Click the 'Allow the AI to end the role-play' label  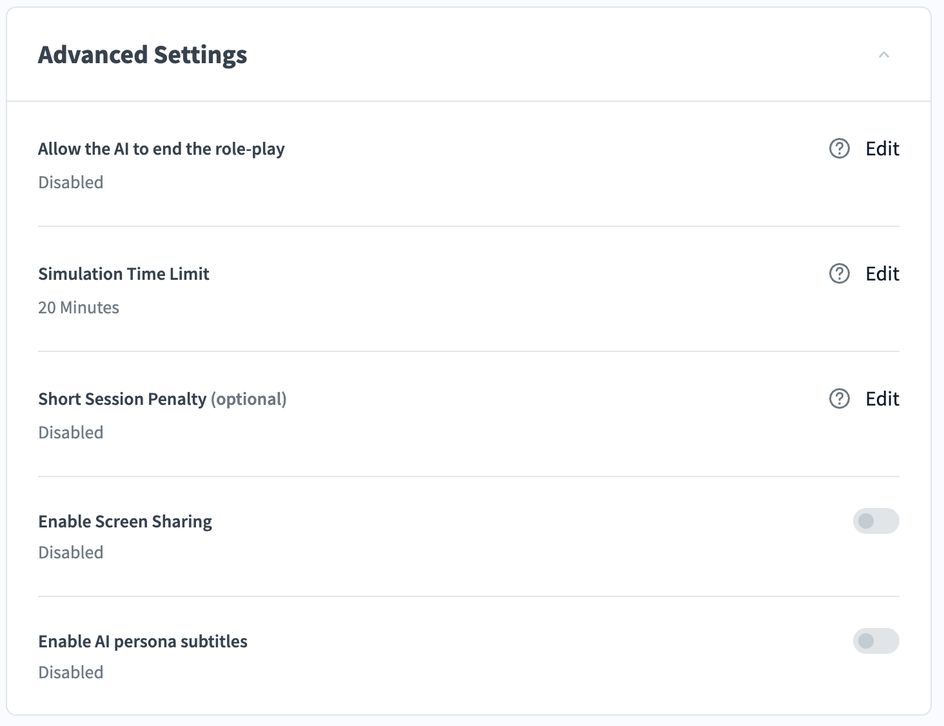click(161, 149)
